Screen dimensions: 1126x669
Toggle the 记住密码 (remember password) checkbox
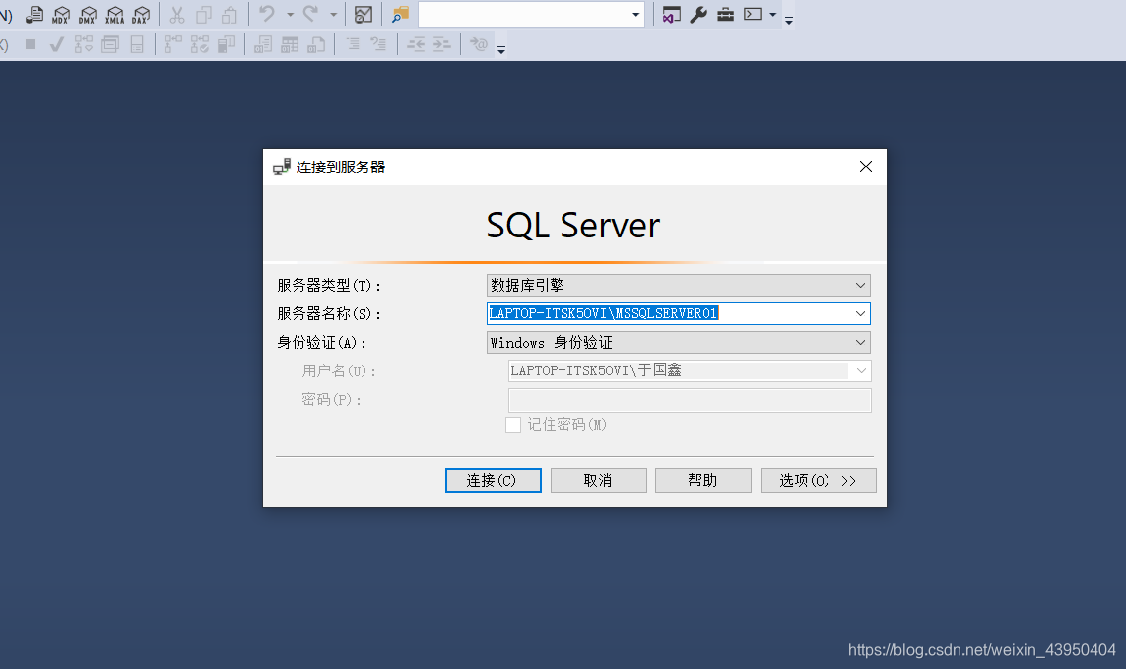point(512,425)
